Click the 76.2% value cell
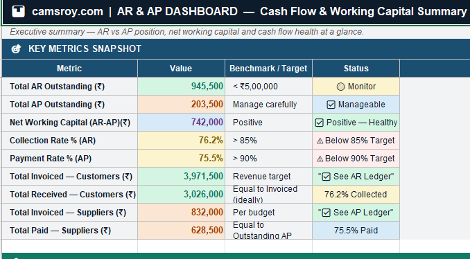 [181, 141]
